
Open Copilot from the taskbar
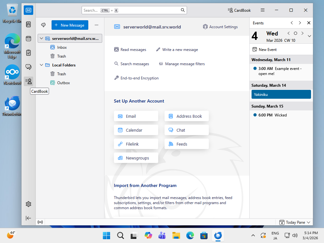click(x=148, y=235)
